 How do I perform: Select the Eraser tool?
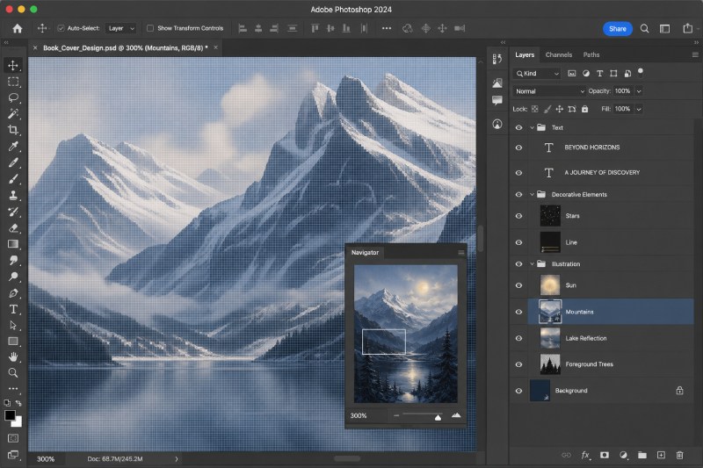[13, 228]
